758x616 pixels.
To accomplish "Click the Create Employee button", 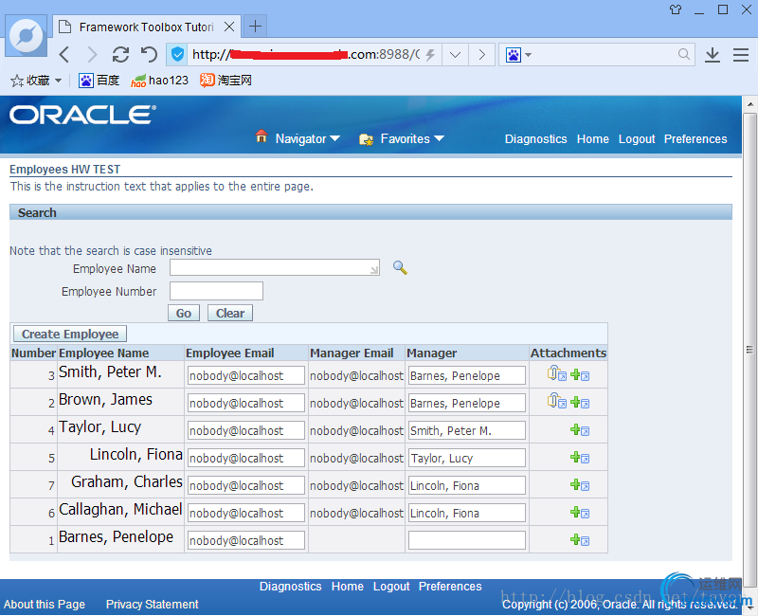I will pyautogui.click(x=70, y=334).
